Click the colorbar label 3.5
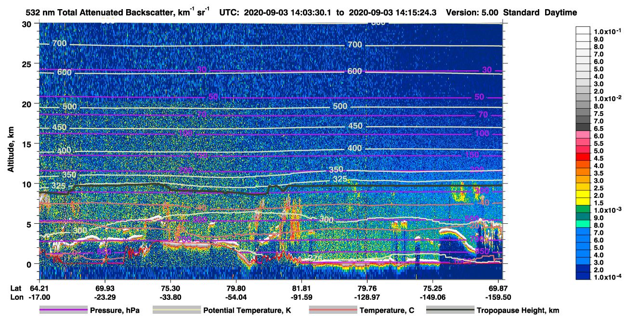Image resolution: width=626 pixels, height=321 pixels. 598,173
